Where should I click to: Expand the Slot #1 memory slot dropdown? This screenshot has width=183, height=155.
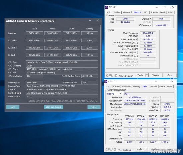tap(121, 94)
